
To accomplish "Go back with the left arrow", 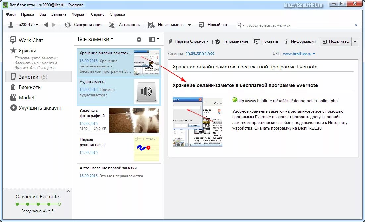I will point(46,25).
